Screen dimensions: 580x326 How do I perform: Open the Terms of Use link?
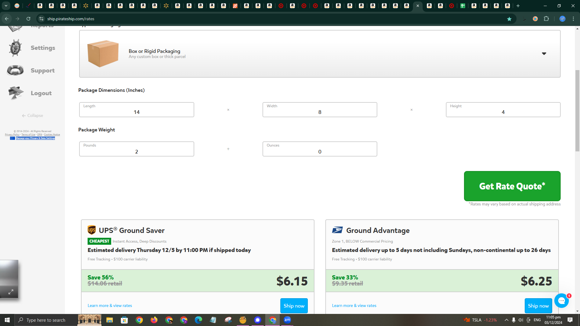pos(28,135)
